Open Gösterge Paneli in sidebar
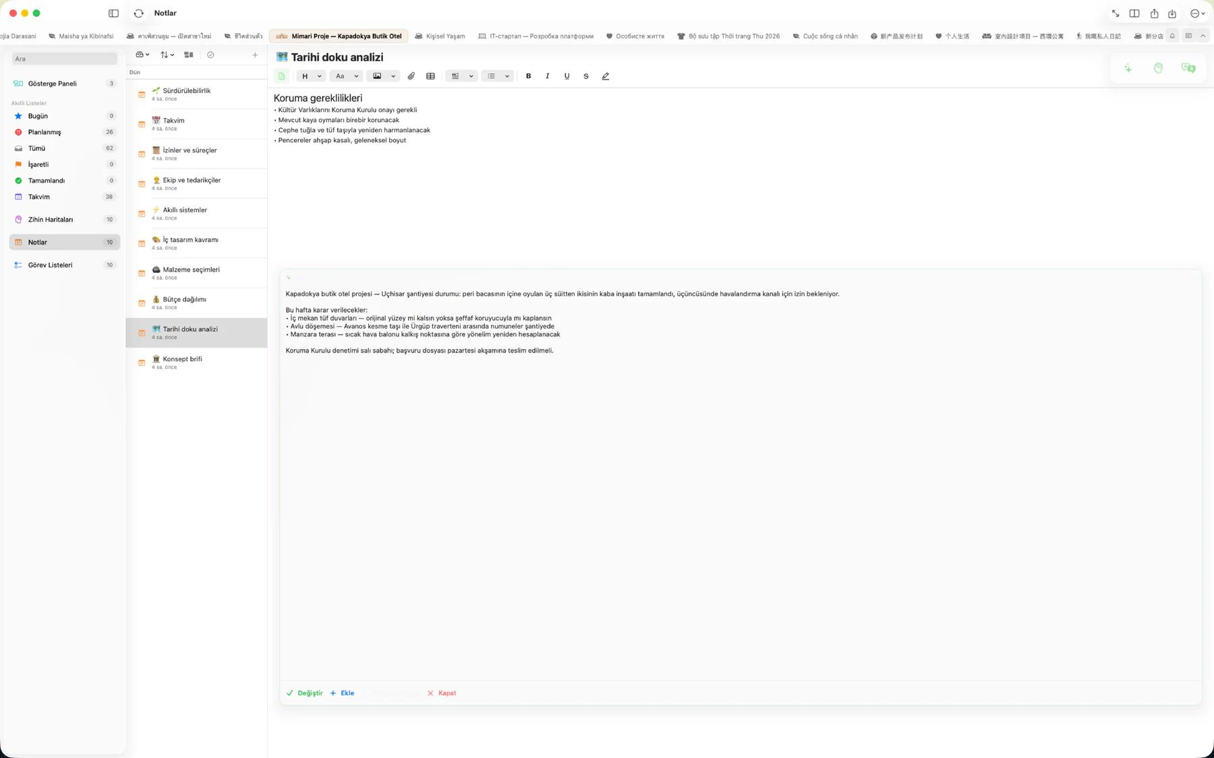This screenshot has height=758, width=1214. point(65,84)
